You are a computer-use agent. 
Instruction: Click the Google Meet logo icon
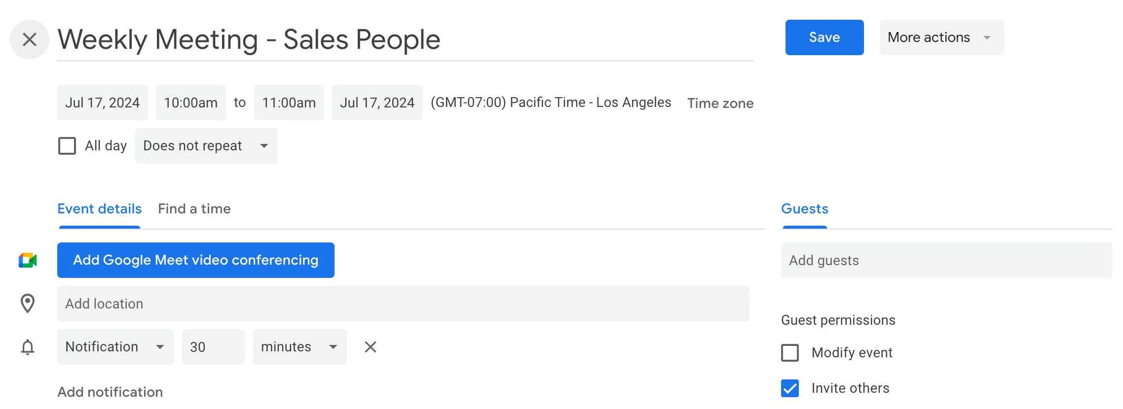coord(28,260)
